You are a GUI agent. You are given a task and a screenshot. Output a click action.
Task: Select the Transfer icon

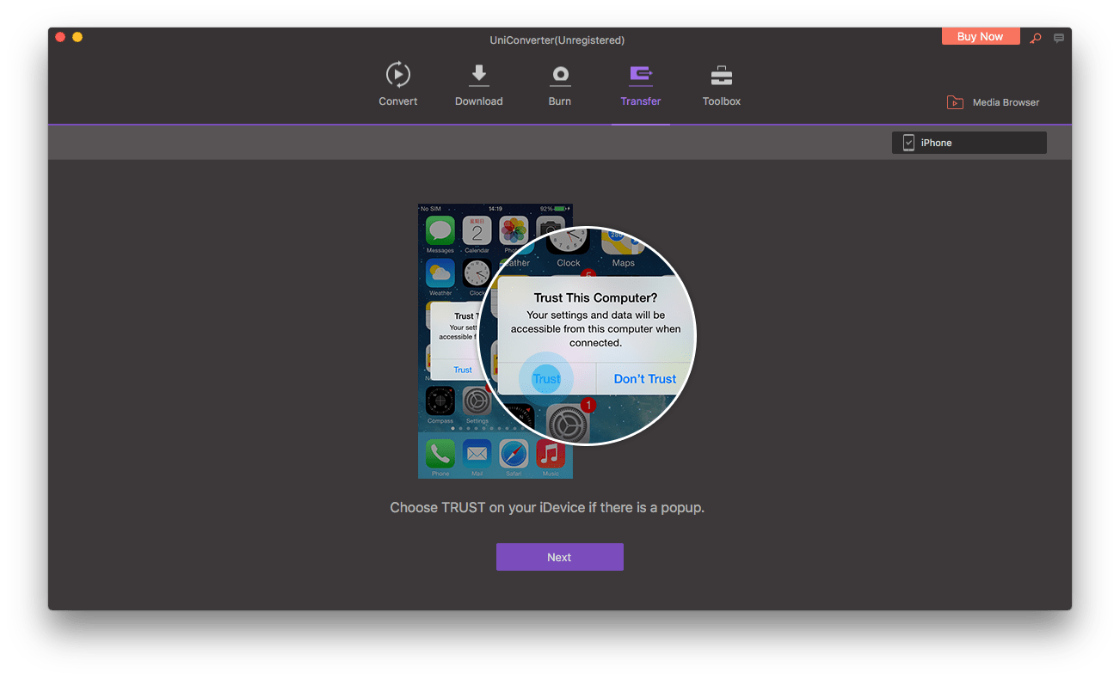[640, 75]
